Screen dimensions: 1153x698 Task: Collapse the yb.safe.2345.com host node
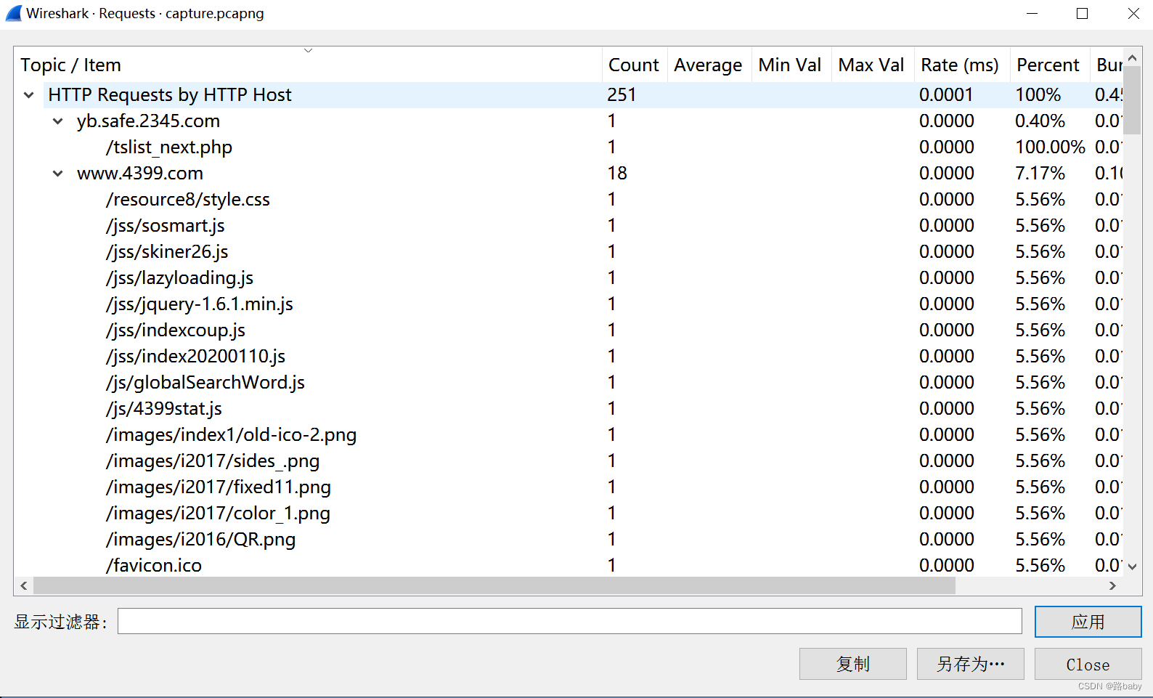(58, 121)
